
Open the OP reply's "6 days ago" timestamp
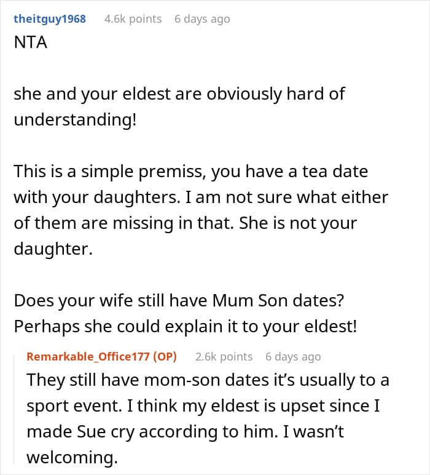coord(293,356)
